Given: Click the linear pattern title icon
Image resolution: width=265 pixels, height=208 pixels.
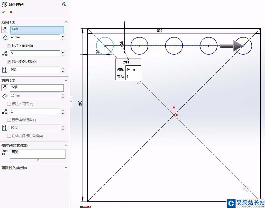Looking at the screenshot, I should 4,4.
